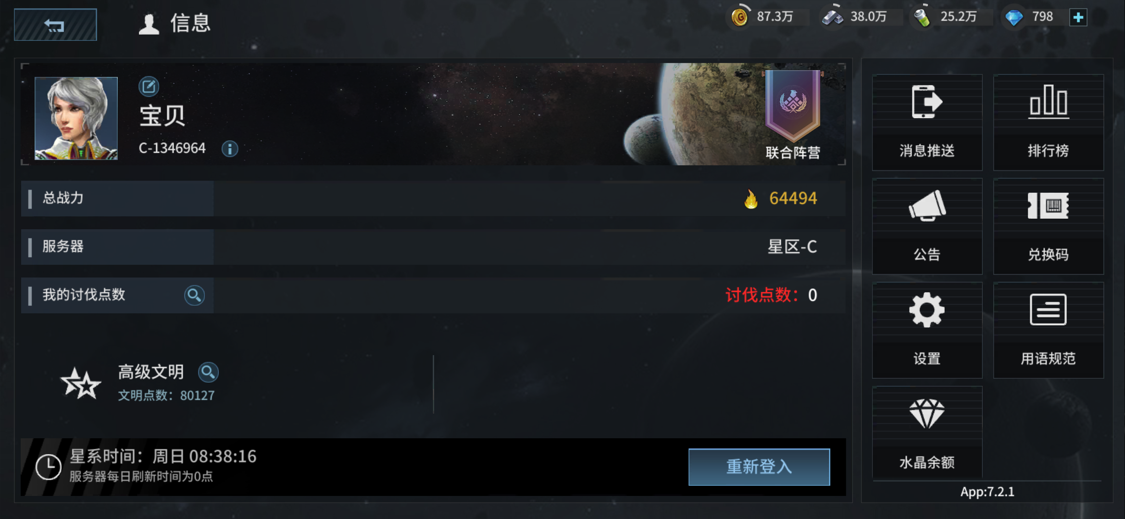Click the player avatar portrait
The image size is (1125, 519).
click(x=76, y=118)
